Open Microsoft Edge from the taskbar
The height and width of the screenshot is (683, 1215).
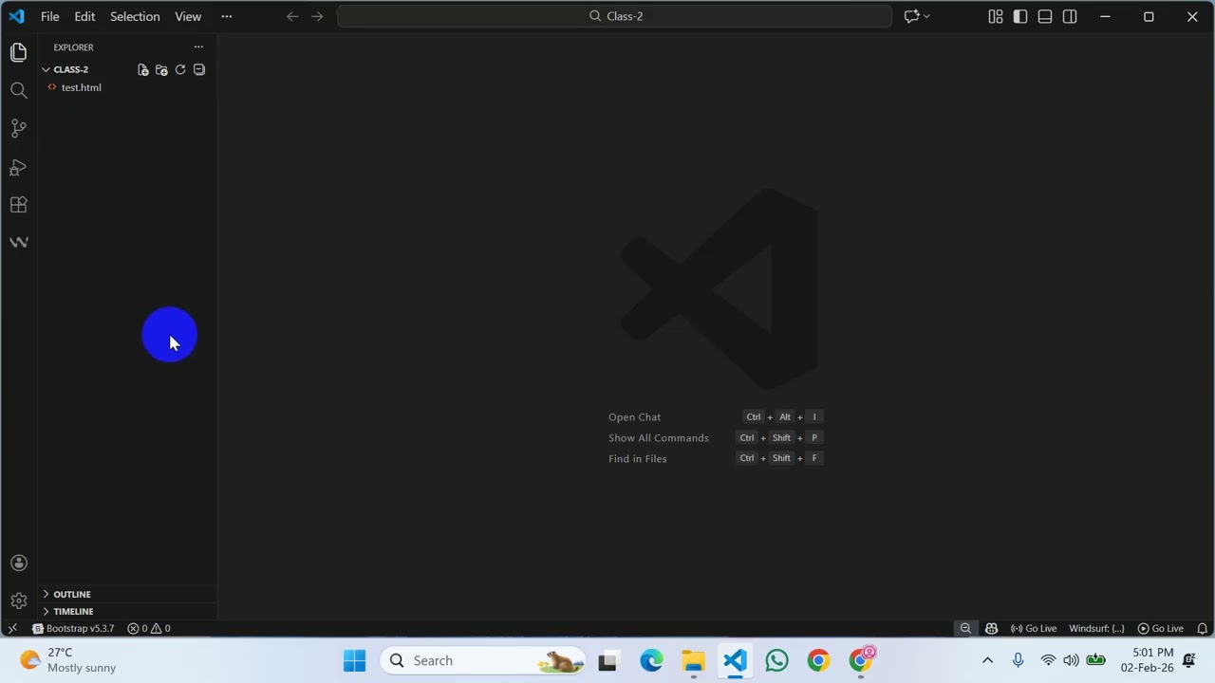tap(651, 660)
